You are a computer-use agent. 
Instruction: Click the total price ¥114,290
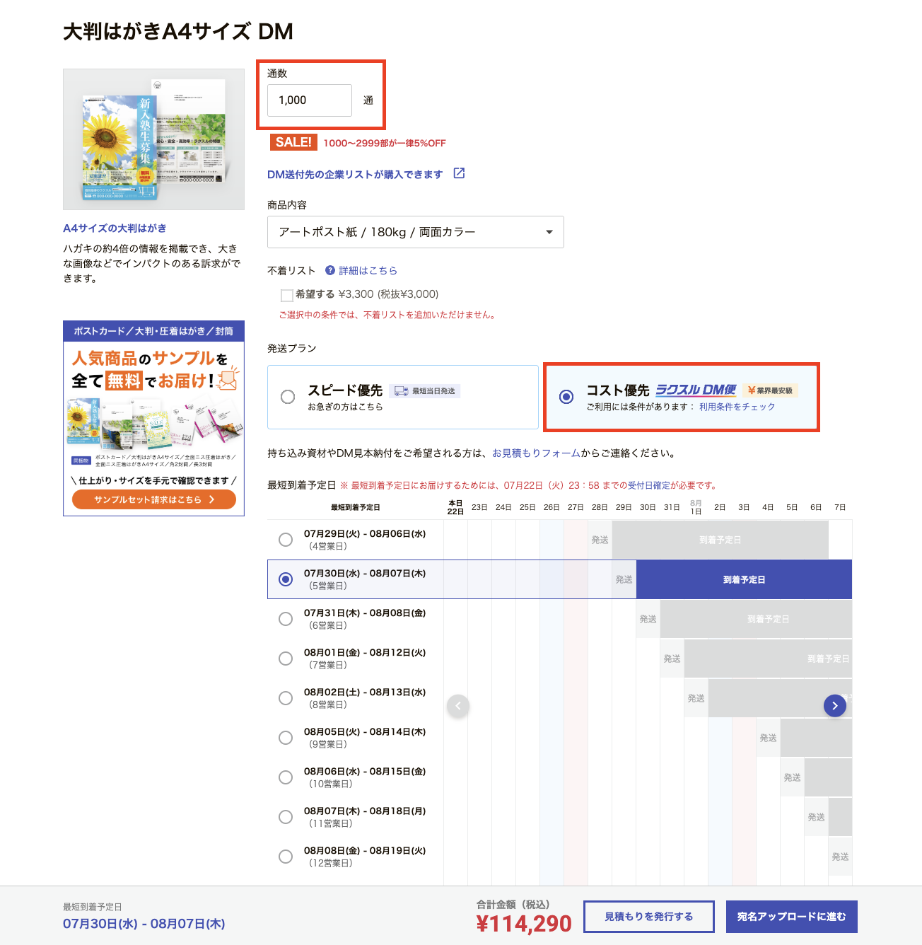[524, 924]
